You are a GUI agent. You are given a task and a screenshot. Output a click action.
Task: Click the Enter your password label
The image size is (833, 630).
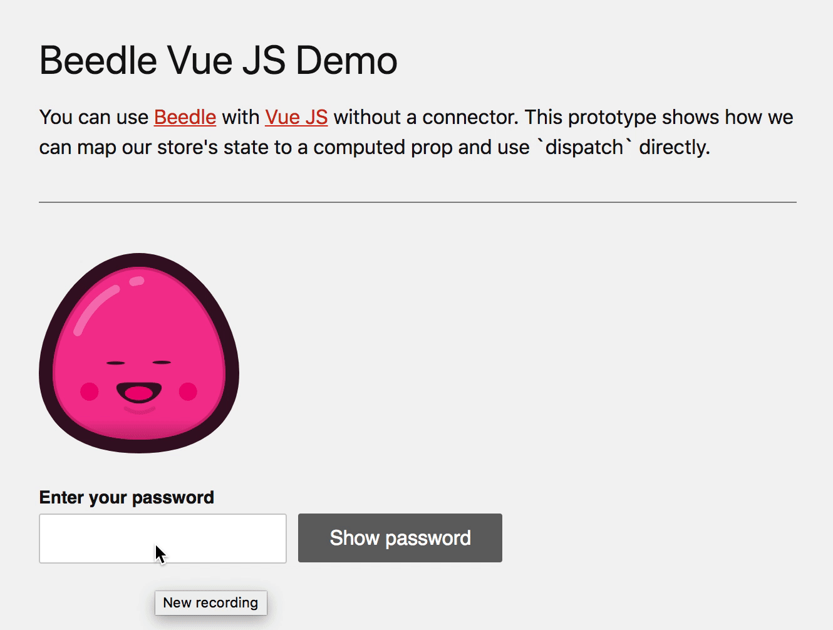tap(127, 497)
